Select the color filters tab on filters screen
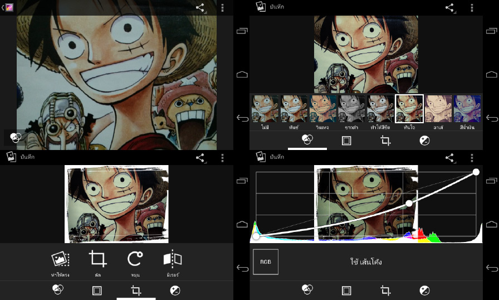The height and width of the screenshot is (300, 499). pyautogui.click(x=307, y=139)
